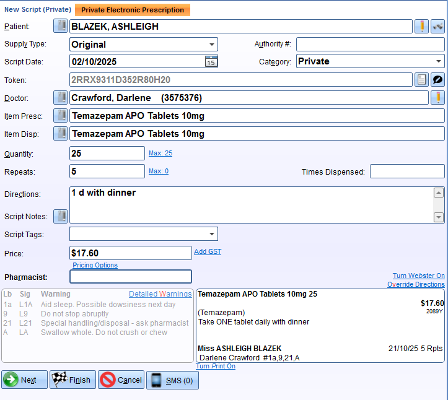Viewport: 448px width, 400px height.
Task: Click the token leaf eScript icon
Action: tap(438, 80)
